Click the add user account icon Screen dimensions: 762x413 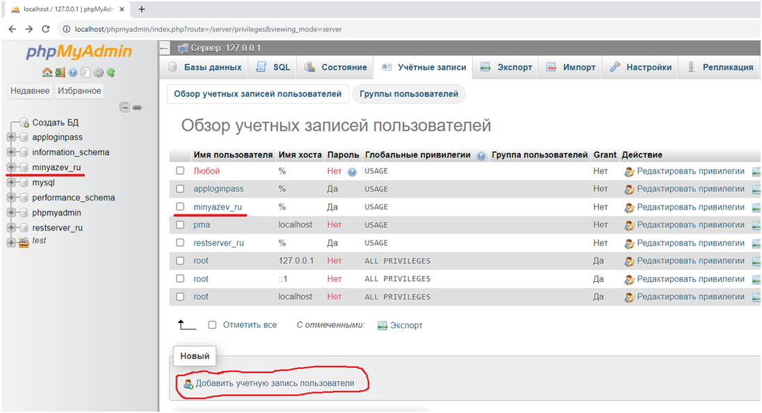188,384
